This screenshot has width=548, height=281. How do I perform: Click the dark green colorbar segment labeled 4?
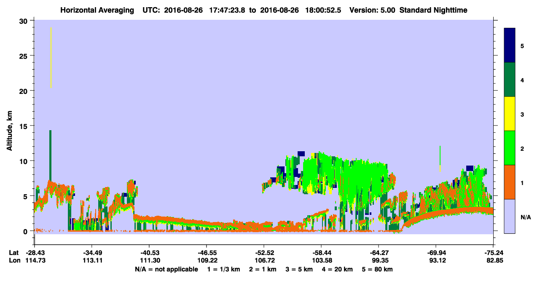[510, 80]
